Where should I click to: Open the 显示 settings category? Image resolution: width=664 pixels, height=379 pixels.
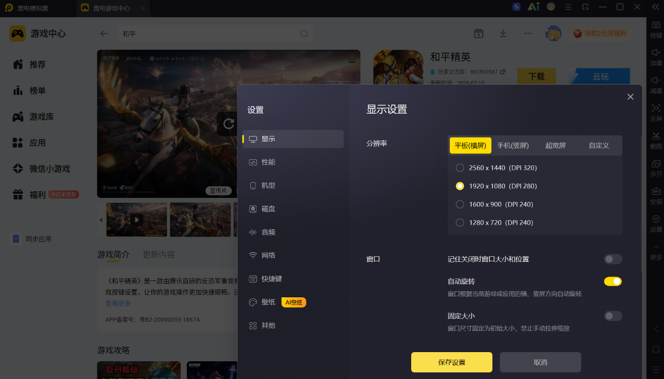[293, 139]
